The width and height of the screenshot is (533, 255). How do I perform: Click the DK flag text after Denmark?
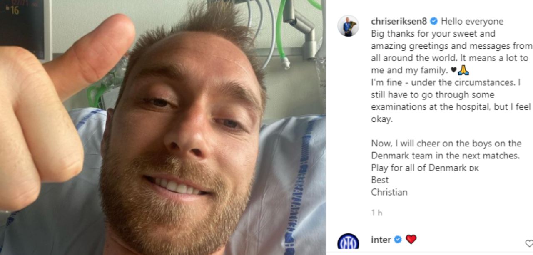[x=474, y=168]
